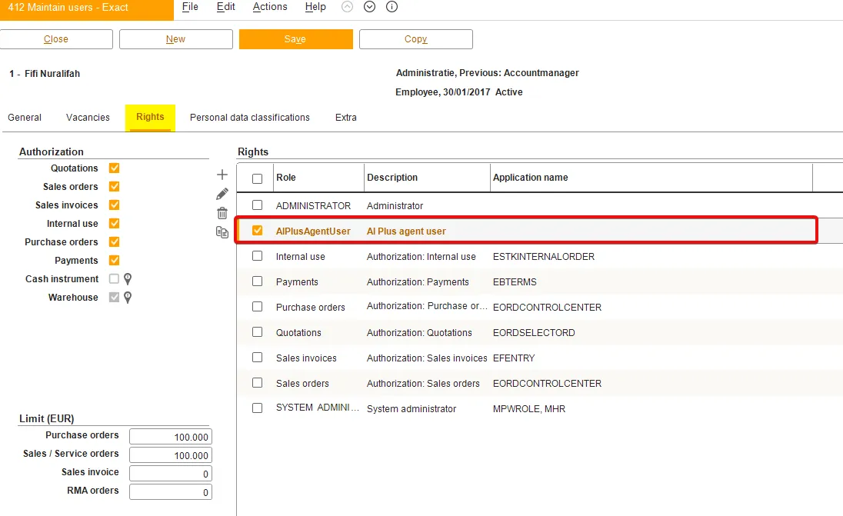Click location pin beside Cash instrument
843x516 pixels.
point(128,279)
